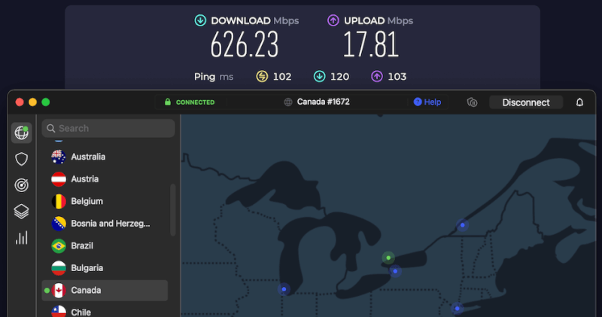Click the Brazil flag icon
Image resolution: width=602 pixels, height=317 pixels.
(x=59, y=246)
